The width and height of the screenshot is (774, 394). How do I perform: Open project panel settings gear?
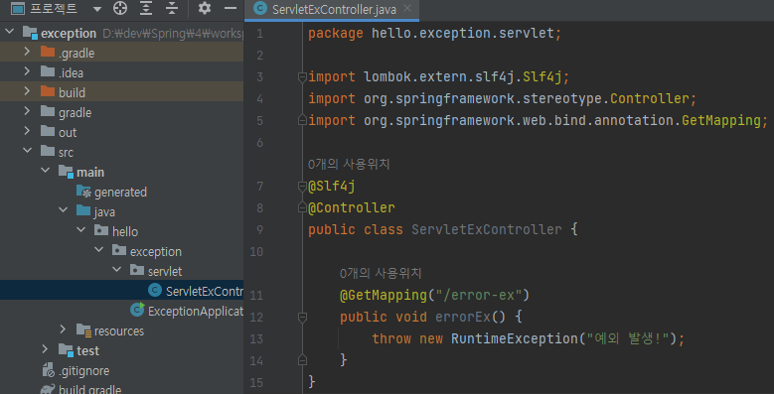205,8
